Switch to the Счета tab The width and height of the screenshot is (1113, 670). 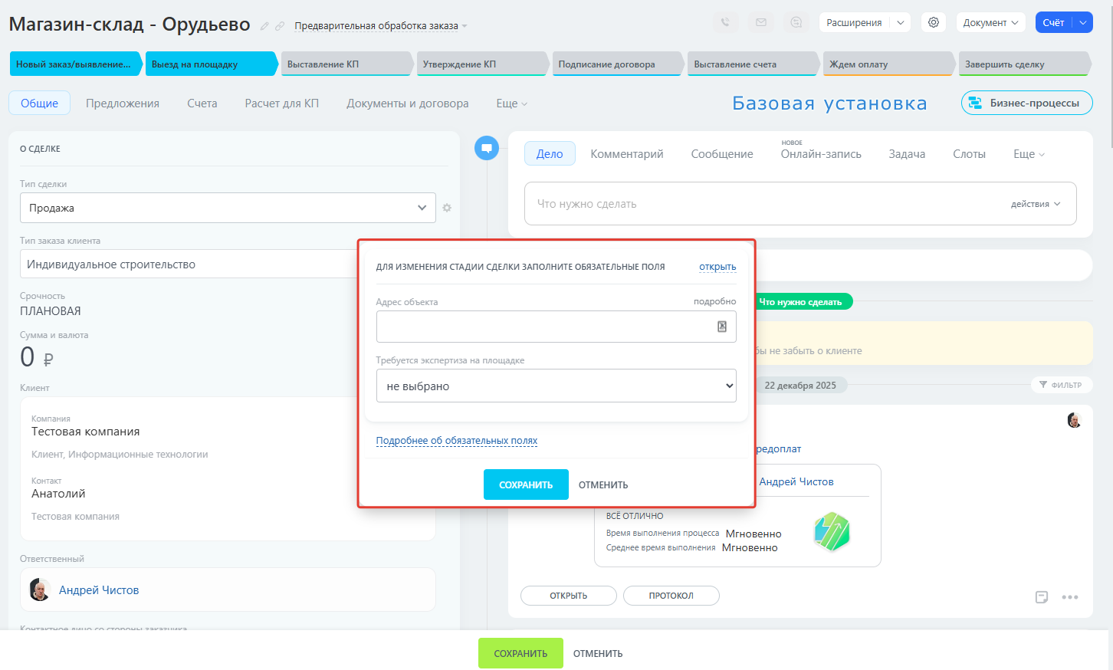[202, 103]
